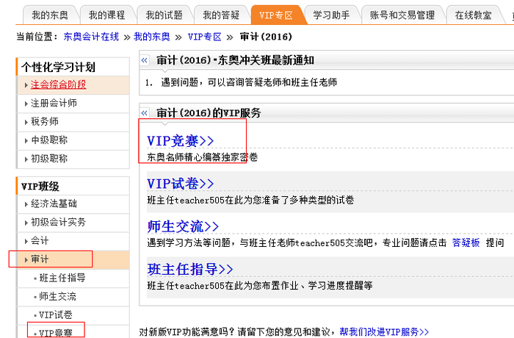Screen dimensions: 514x338
Task: Expand 经济法基础 under VIP班级
Action: click(x=53, y=204)
